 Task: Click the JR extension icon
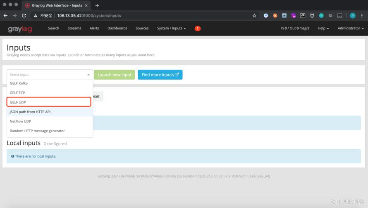point(303,16)
